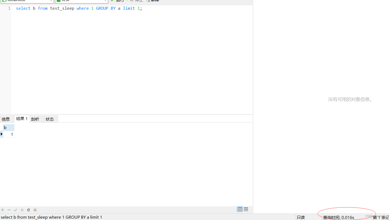The width and height of the screenshot is (389, 220).
Task: Select the result cell containing 1
Action: pyautogui.click(x=9, y=134)
